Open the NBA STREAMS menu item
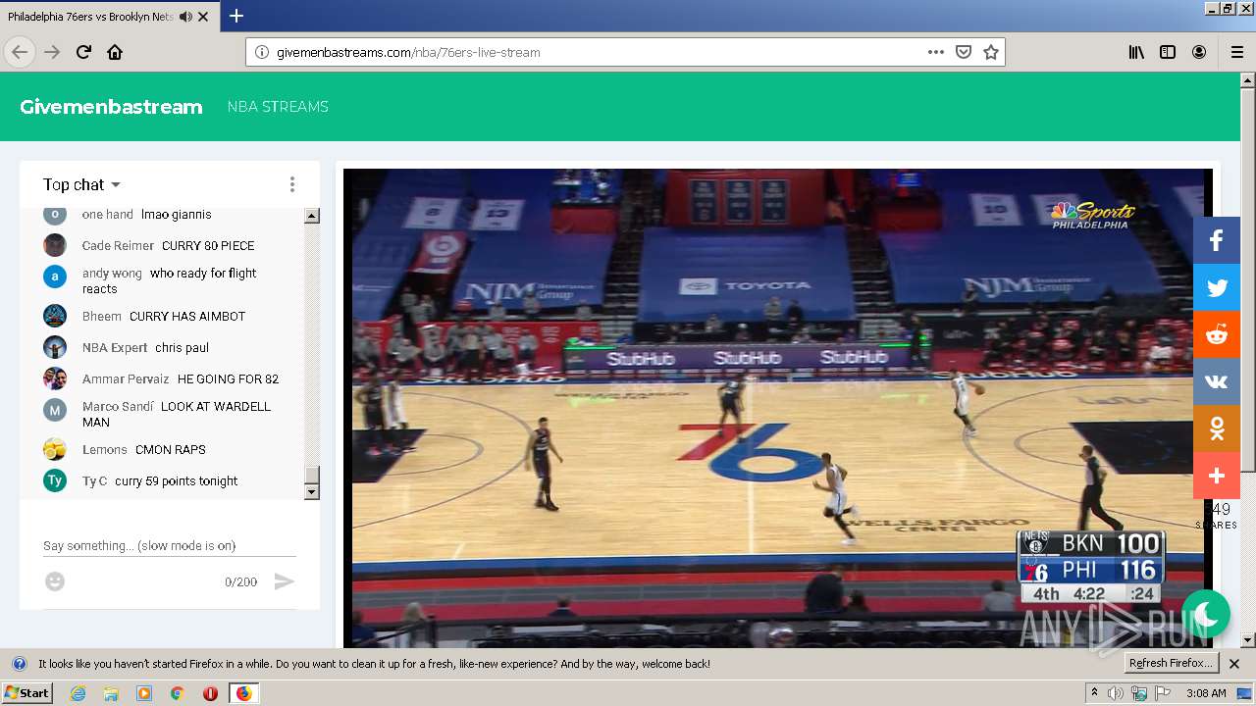This screenshot has height=706, width=1256. 278,107
